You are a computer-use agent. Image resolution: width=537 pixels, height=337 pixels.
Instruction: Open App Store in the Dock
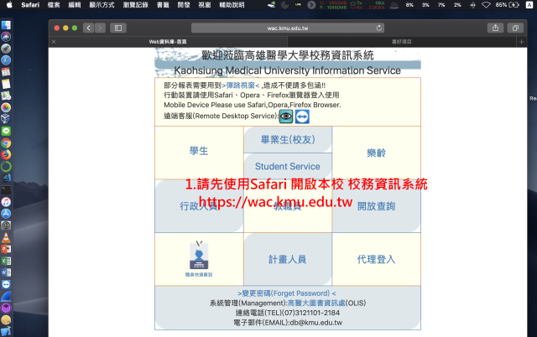pyautogui.click(x=6, y=214)
